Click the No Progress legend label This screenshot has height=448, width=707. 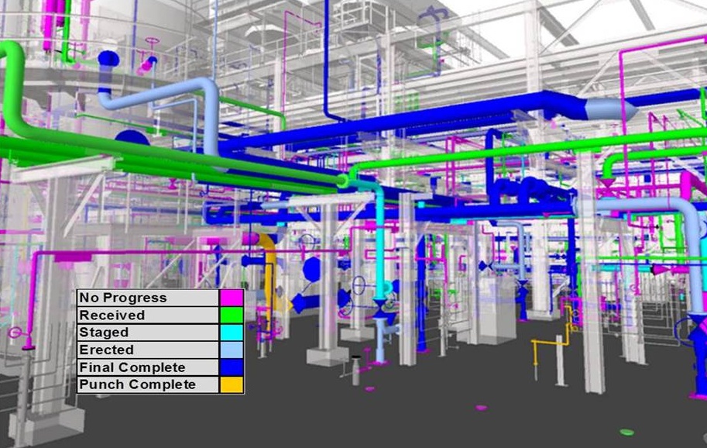click(x=122, y=298)
